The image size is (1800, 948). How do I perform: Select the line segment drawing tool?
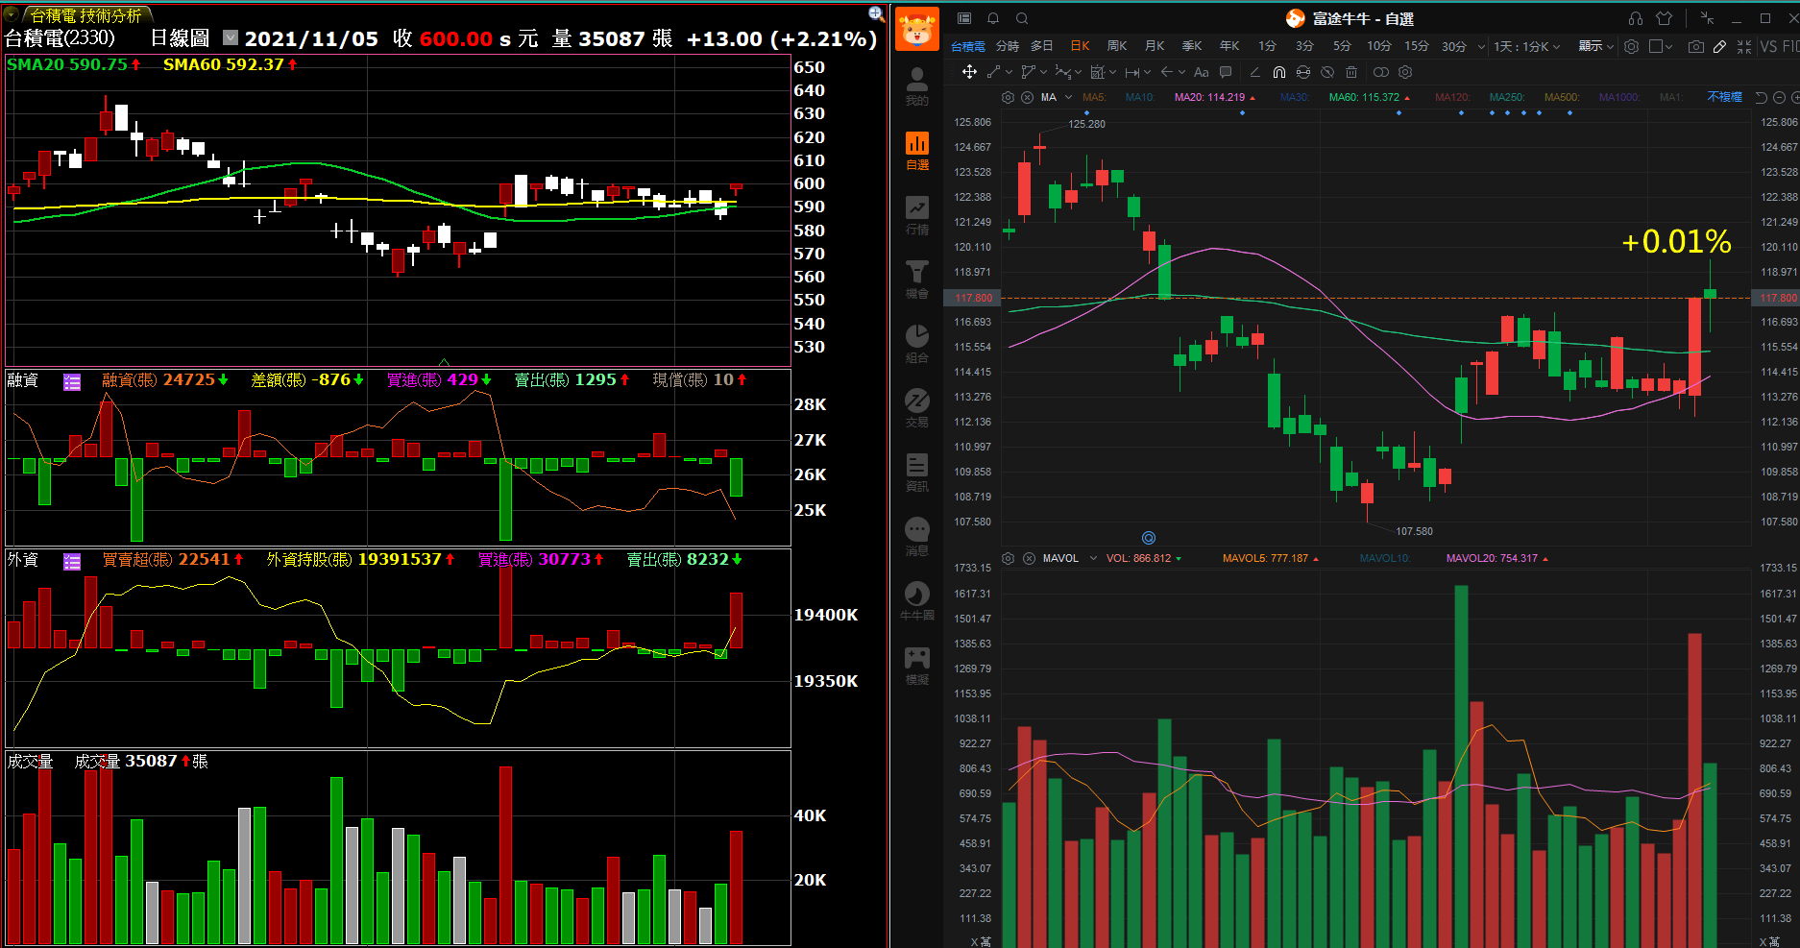tap(993, 72)
